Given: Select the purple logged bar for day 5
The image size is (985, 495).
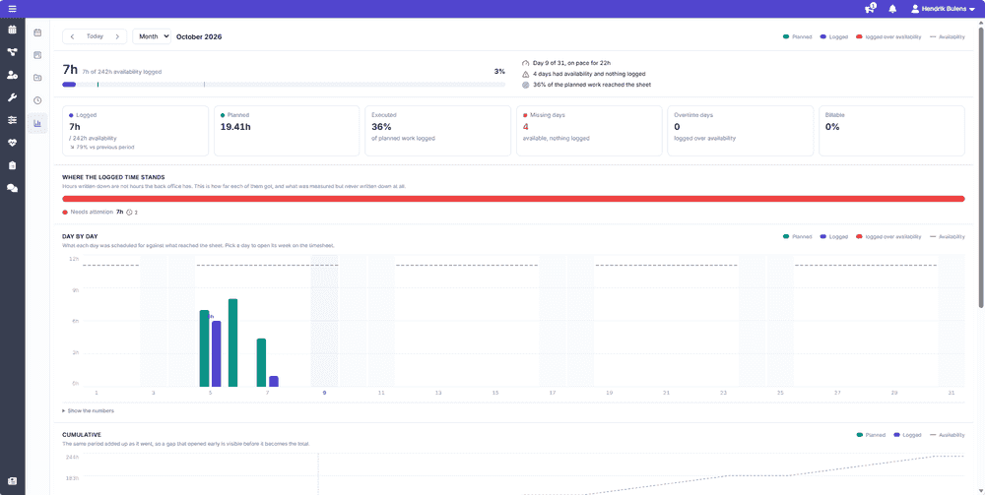Looking at the screenshot, I should pyautogui.click(x=216, y=354).
